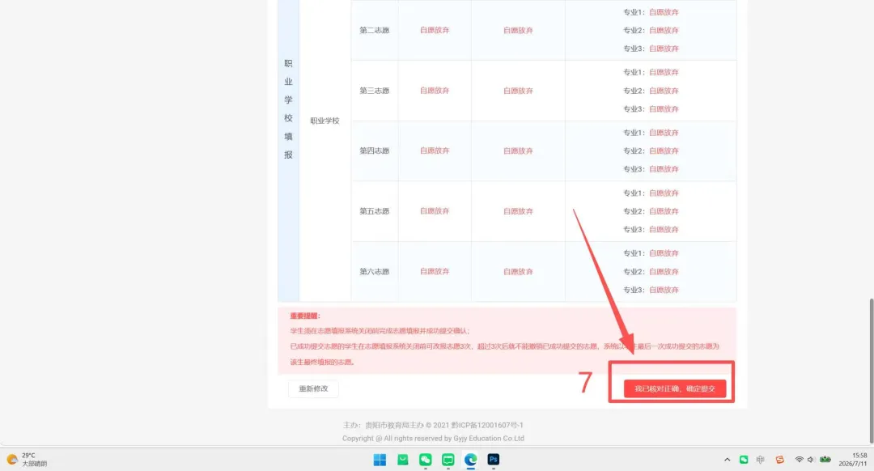Image resolution: width=874 pixels, height=471 pixels.
Task: Click the battery status tray icon
Action: point(825,460)
